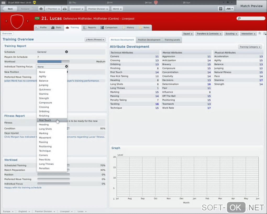The image size is (267, 214).
Task: Open the Squad dropdown
Action: 188,34
